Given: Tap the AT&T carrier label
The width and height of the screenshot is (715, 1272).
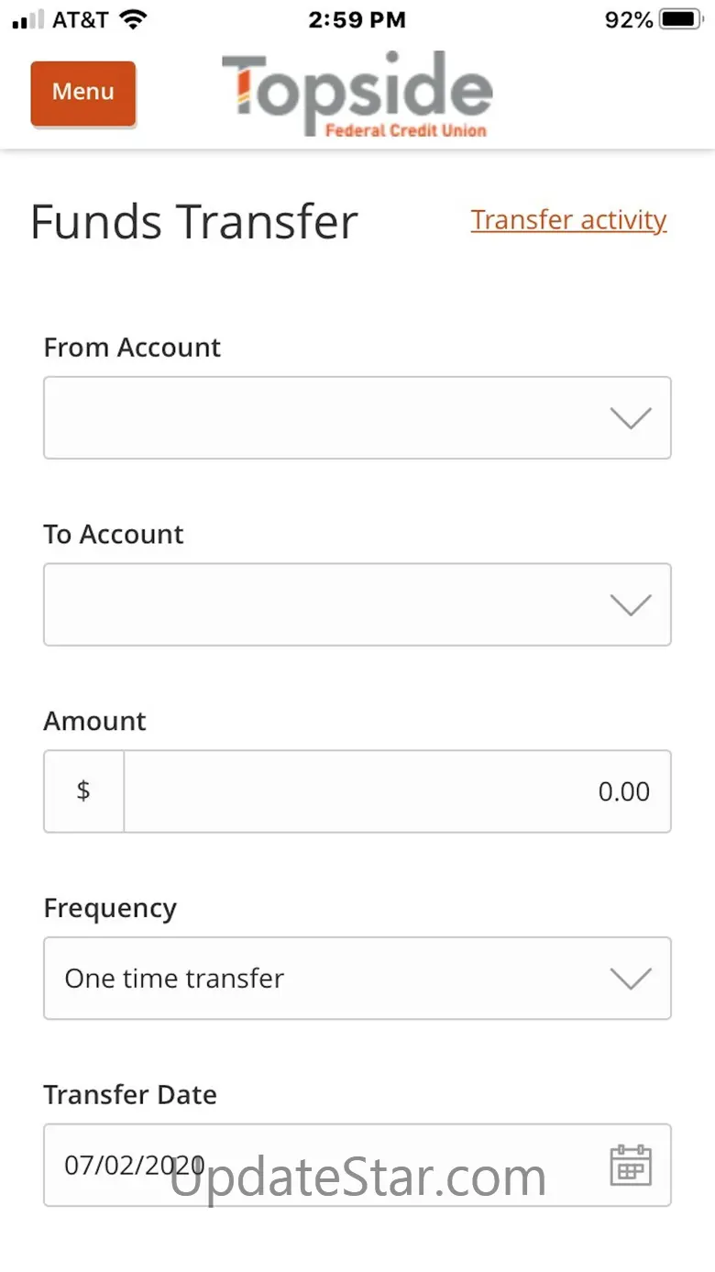Looking at the screenshot, I should pos(81,19).
